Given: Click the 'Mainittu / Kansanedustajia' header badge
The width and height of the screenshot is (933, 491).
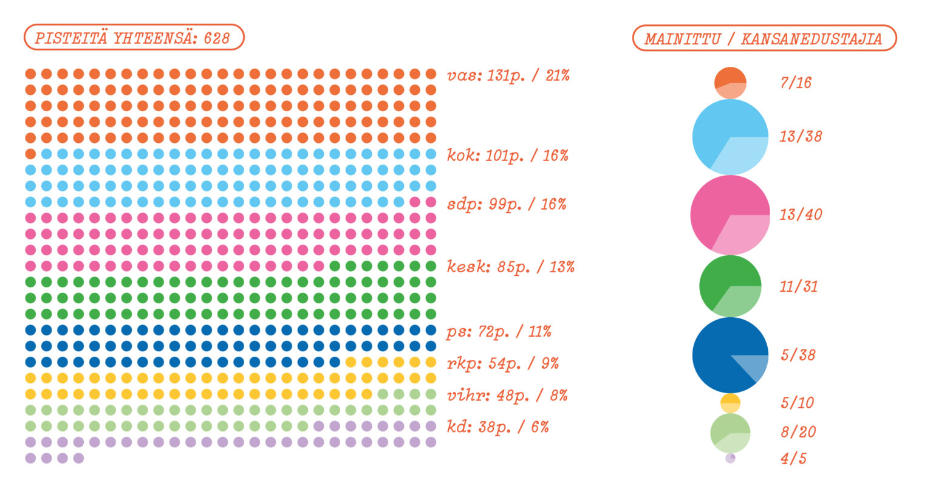Looking at the screenshot, I should [764, 38].
